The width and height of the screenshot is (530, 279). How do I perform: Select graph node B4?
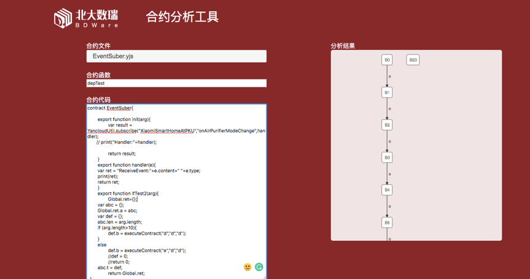(x=387, y=190)
